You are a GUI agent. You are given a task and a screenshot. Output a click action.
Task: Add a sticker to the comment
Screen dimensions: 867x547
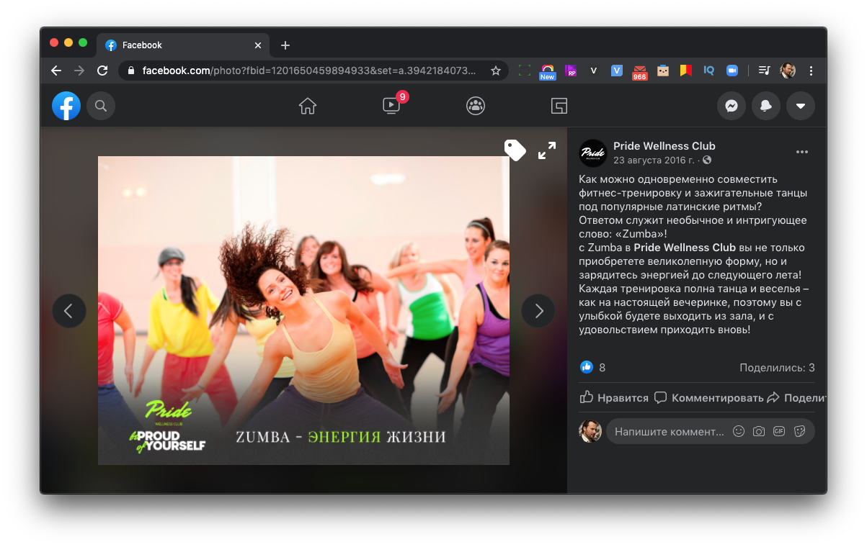point(799,432)
